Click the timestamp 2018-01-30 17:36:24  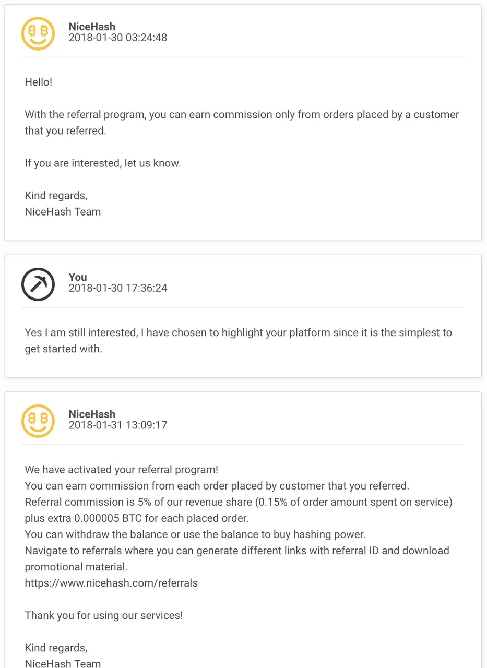118,288
